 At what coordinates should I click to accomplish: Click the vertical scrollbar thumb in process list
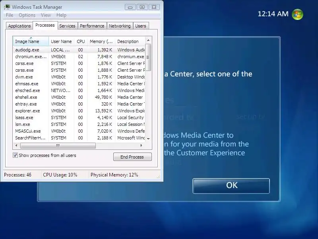(148, 57)
